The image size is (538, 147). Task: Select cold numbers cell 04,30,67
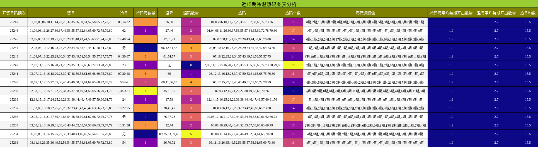124,56
